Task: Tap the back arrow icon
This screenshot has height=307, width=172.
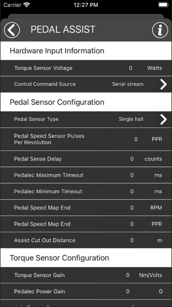Action: click(12, 30)
